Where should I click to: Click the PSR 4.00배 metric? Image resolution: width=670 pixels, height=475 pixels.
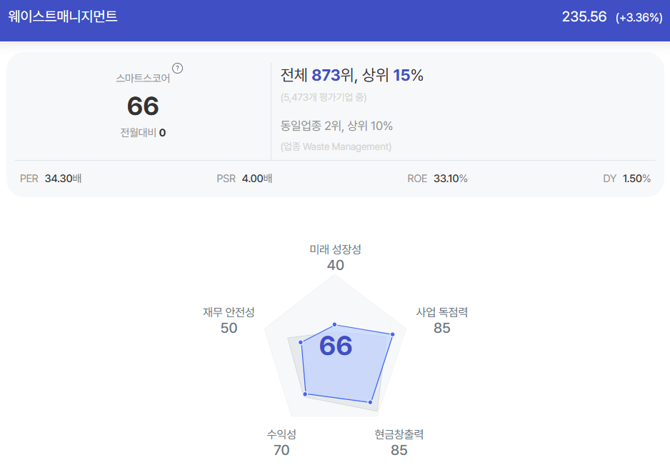244,179
